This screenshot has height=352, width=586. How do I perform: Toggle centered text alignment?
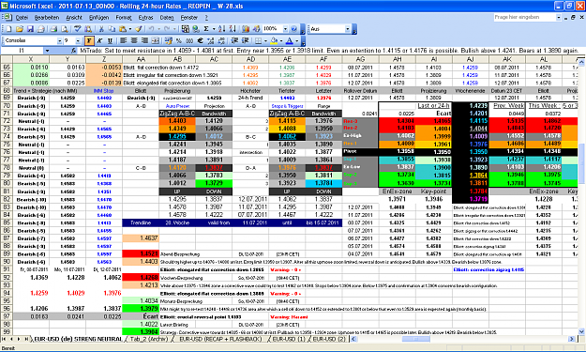[x=133, y=40]
